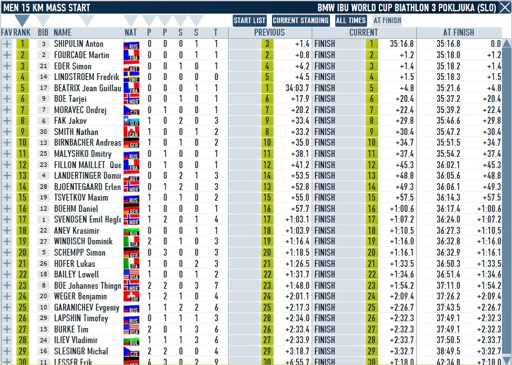Add BOEHM Daniel to favorites with plus icon
Screen dimensions: 512x365
tap(6, 208)
